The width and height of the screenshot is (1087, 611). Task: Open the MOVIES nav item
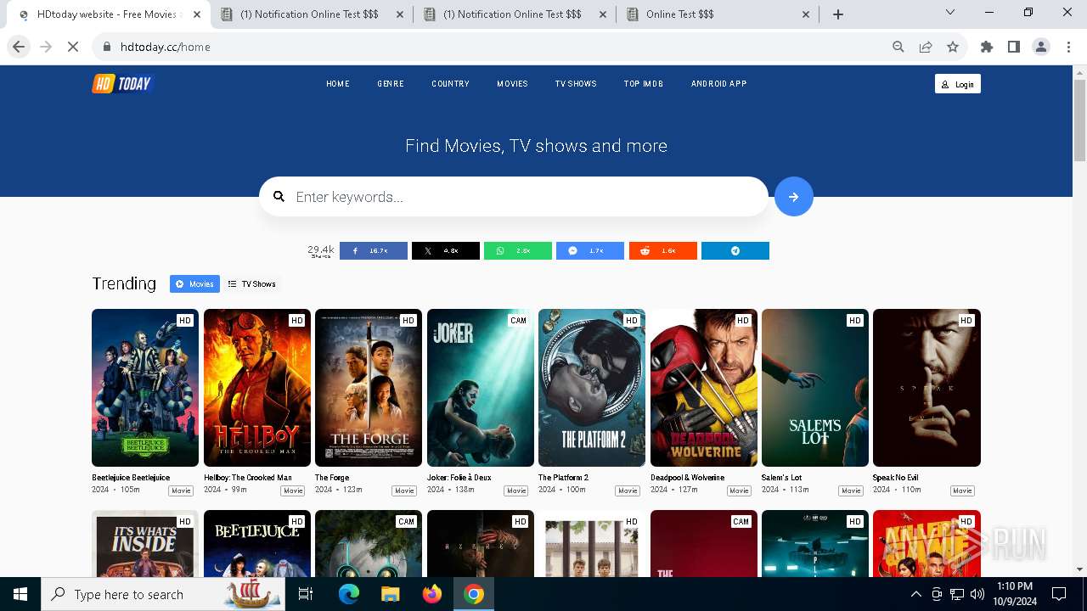[x=512, y=84]
